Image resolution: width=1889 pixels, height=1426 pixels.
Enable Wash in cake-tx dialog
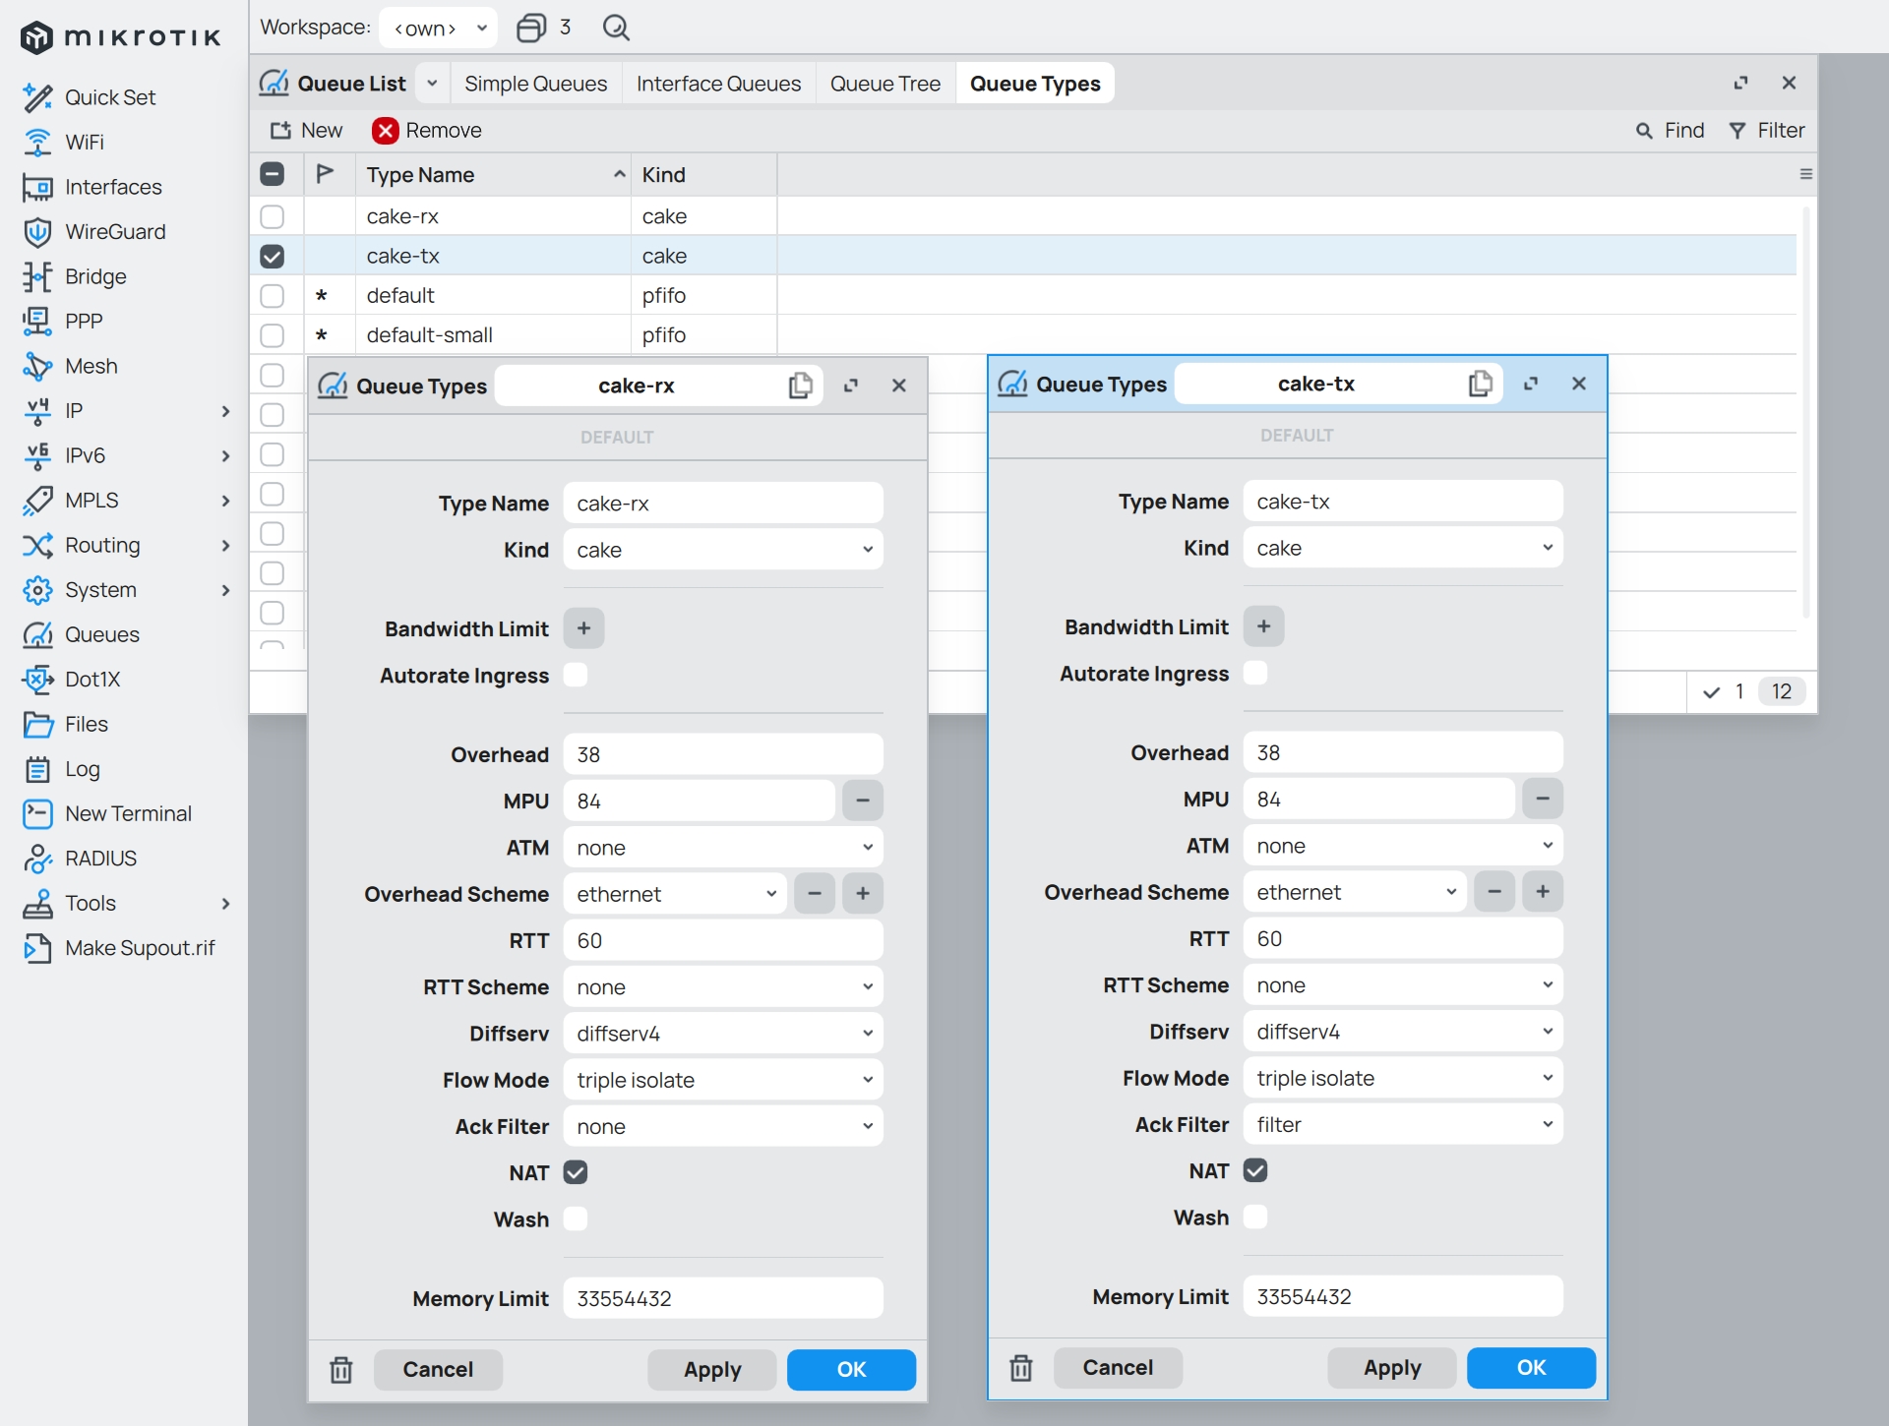coord(1255,1217)
